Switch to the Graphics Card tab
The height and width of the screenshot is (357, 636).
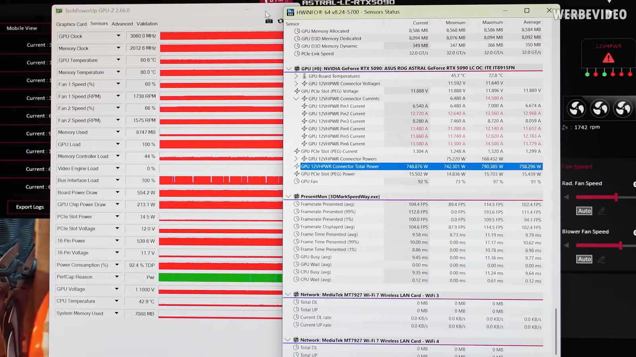[x=71, y=24]
